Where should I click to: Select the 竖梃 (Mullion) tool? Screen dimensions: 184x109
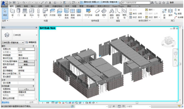pyautogui.click(x=79, y=13)
